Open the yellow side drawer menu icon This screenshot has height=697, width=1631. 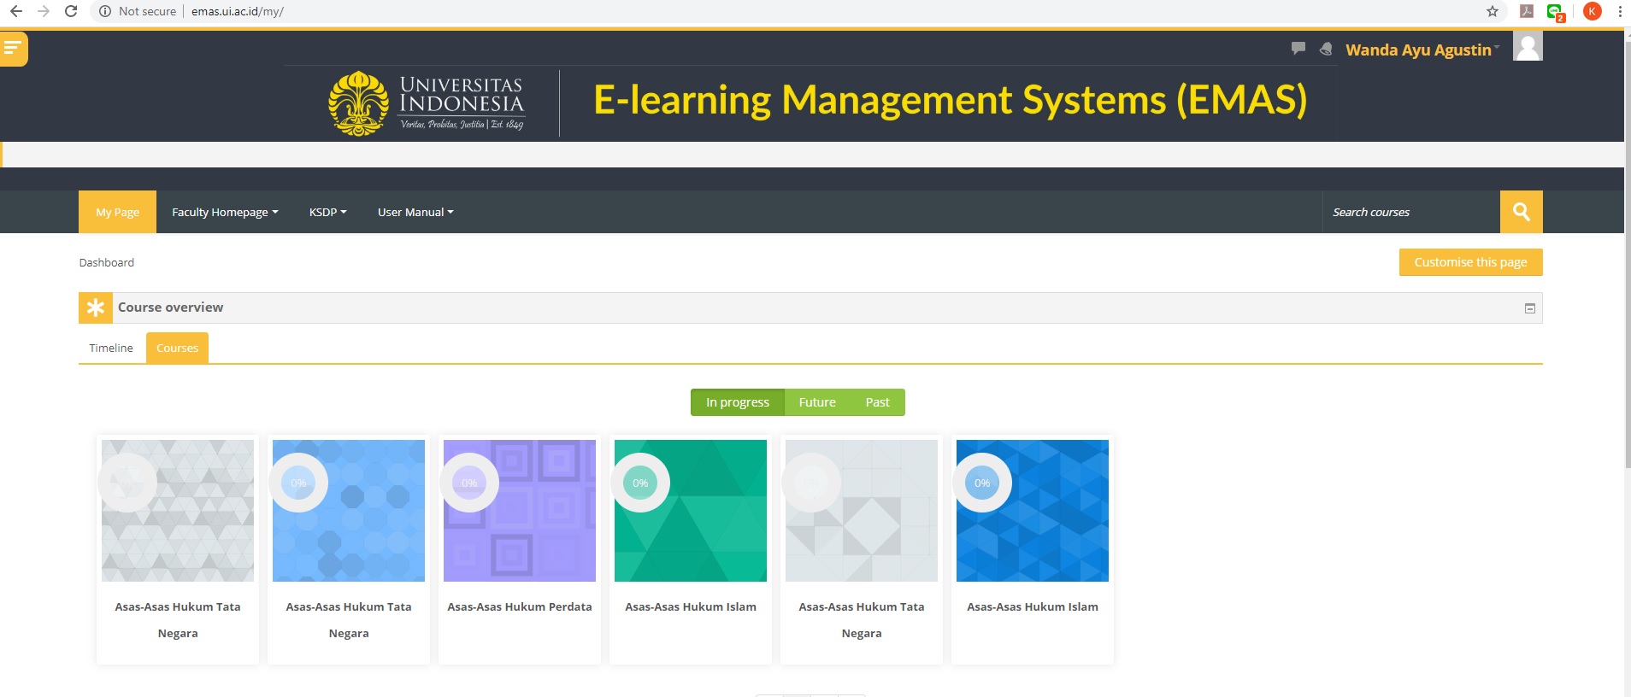13,49
